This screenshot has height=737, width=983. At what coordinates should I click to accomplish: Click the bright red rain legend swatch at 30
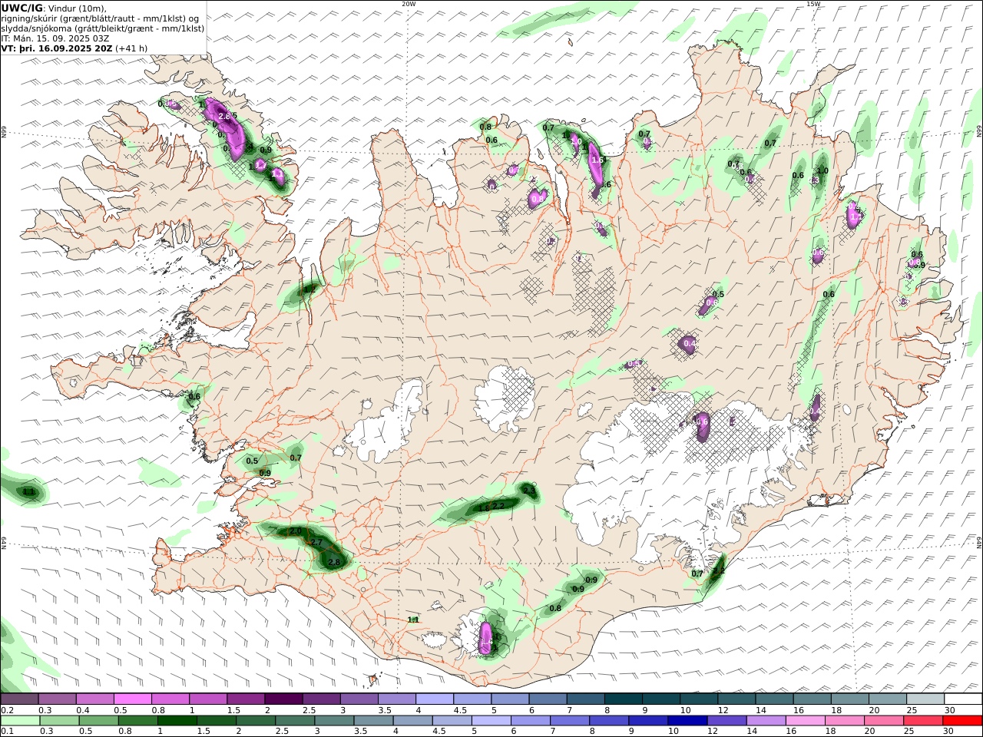click(961, 720)
